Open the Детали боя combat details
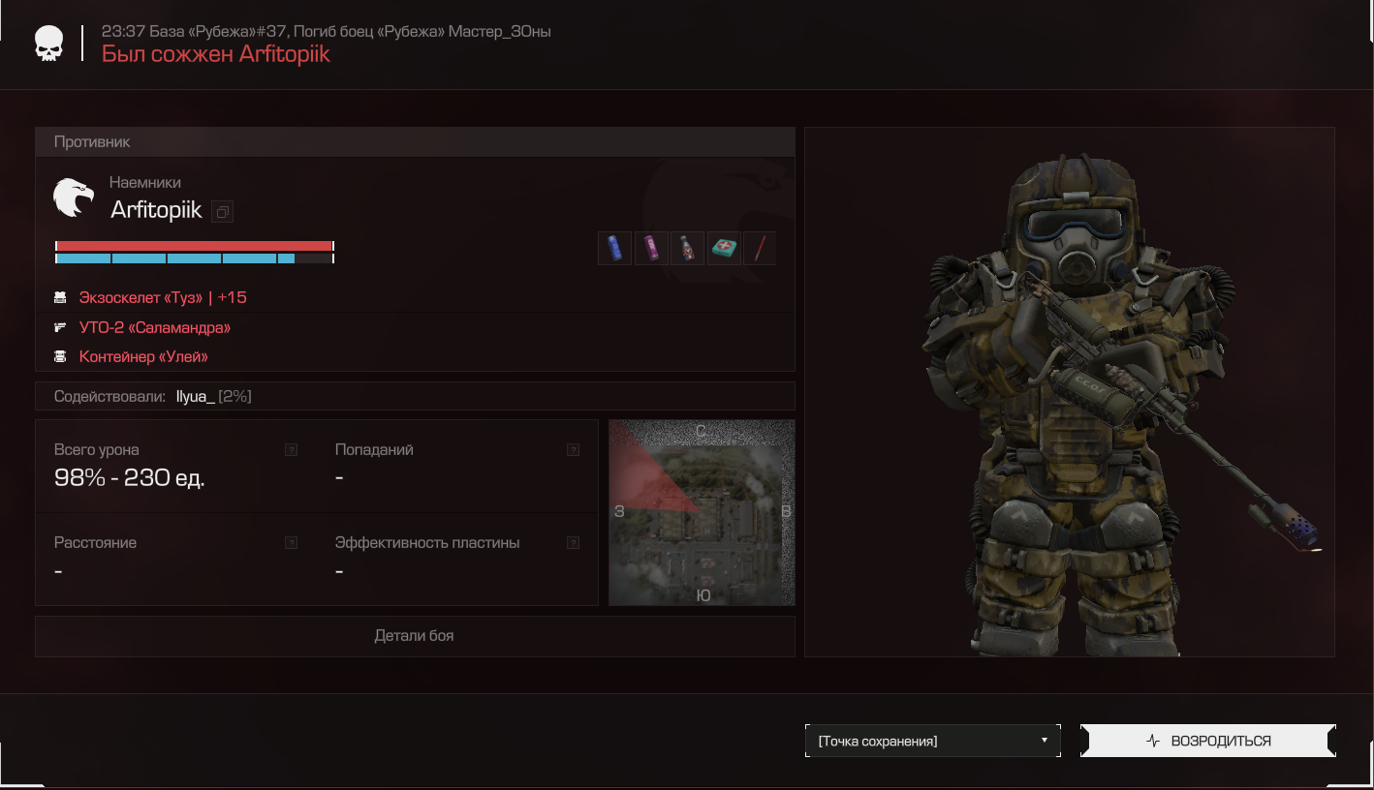1374x790 pixels. tap(415, 636)
